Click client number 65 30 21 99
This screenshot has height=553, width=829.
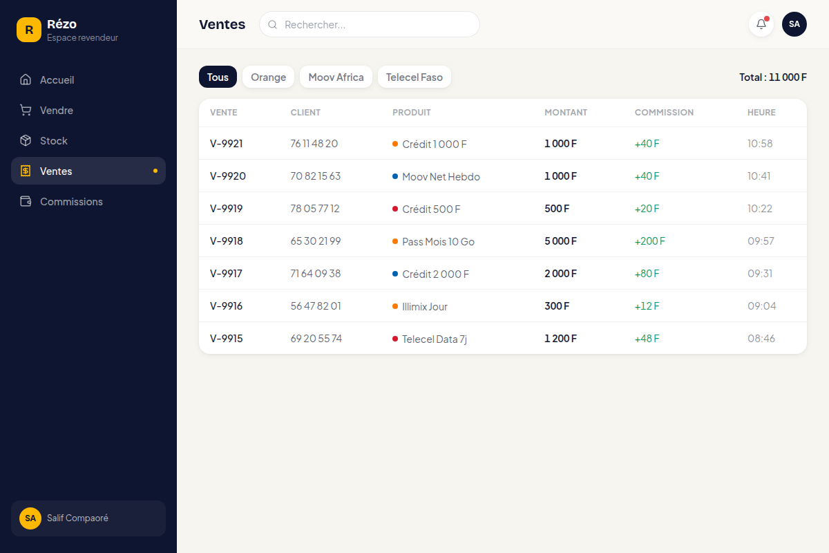[316, 241]
